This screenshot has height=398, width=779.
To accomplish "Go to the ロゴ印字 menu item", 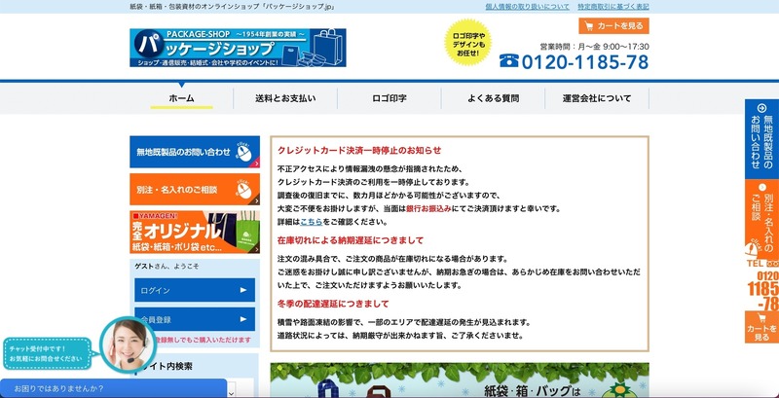I will point(389,98).
